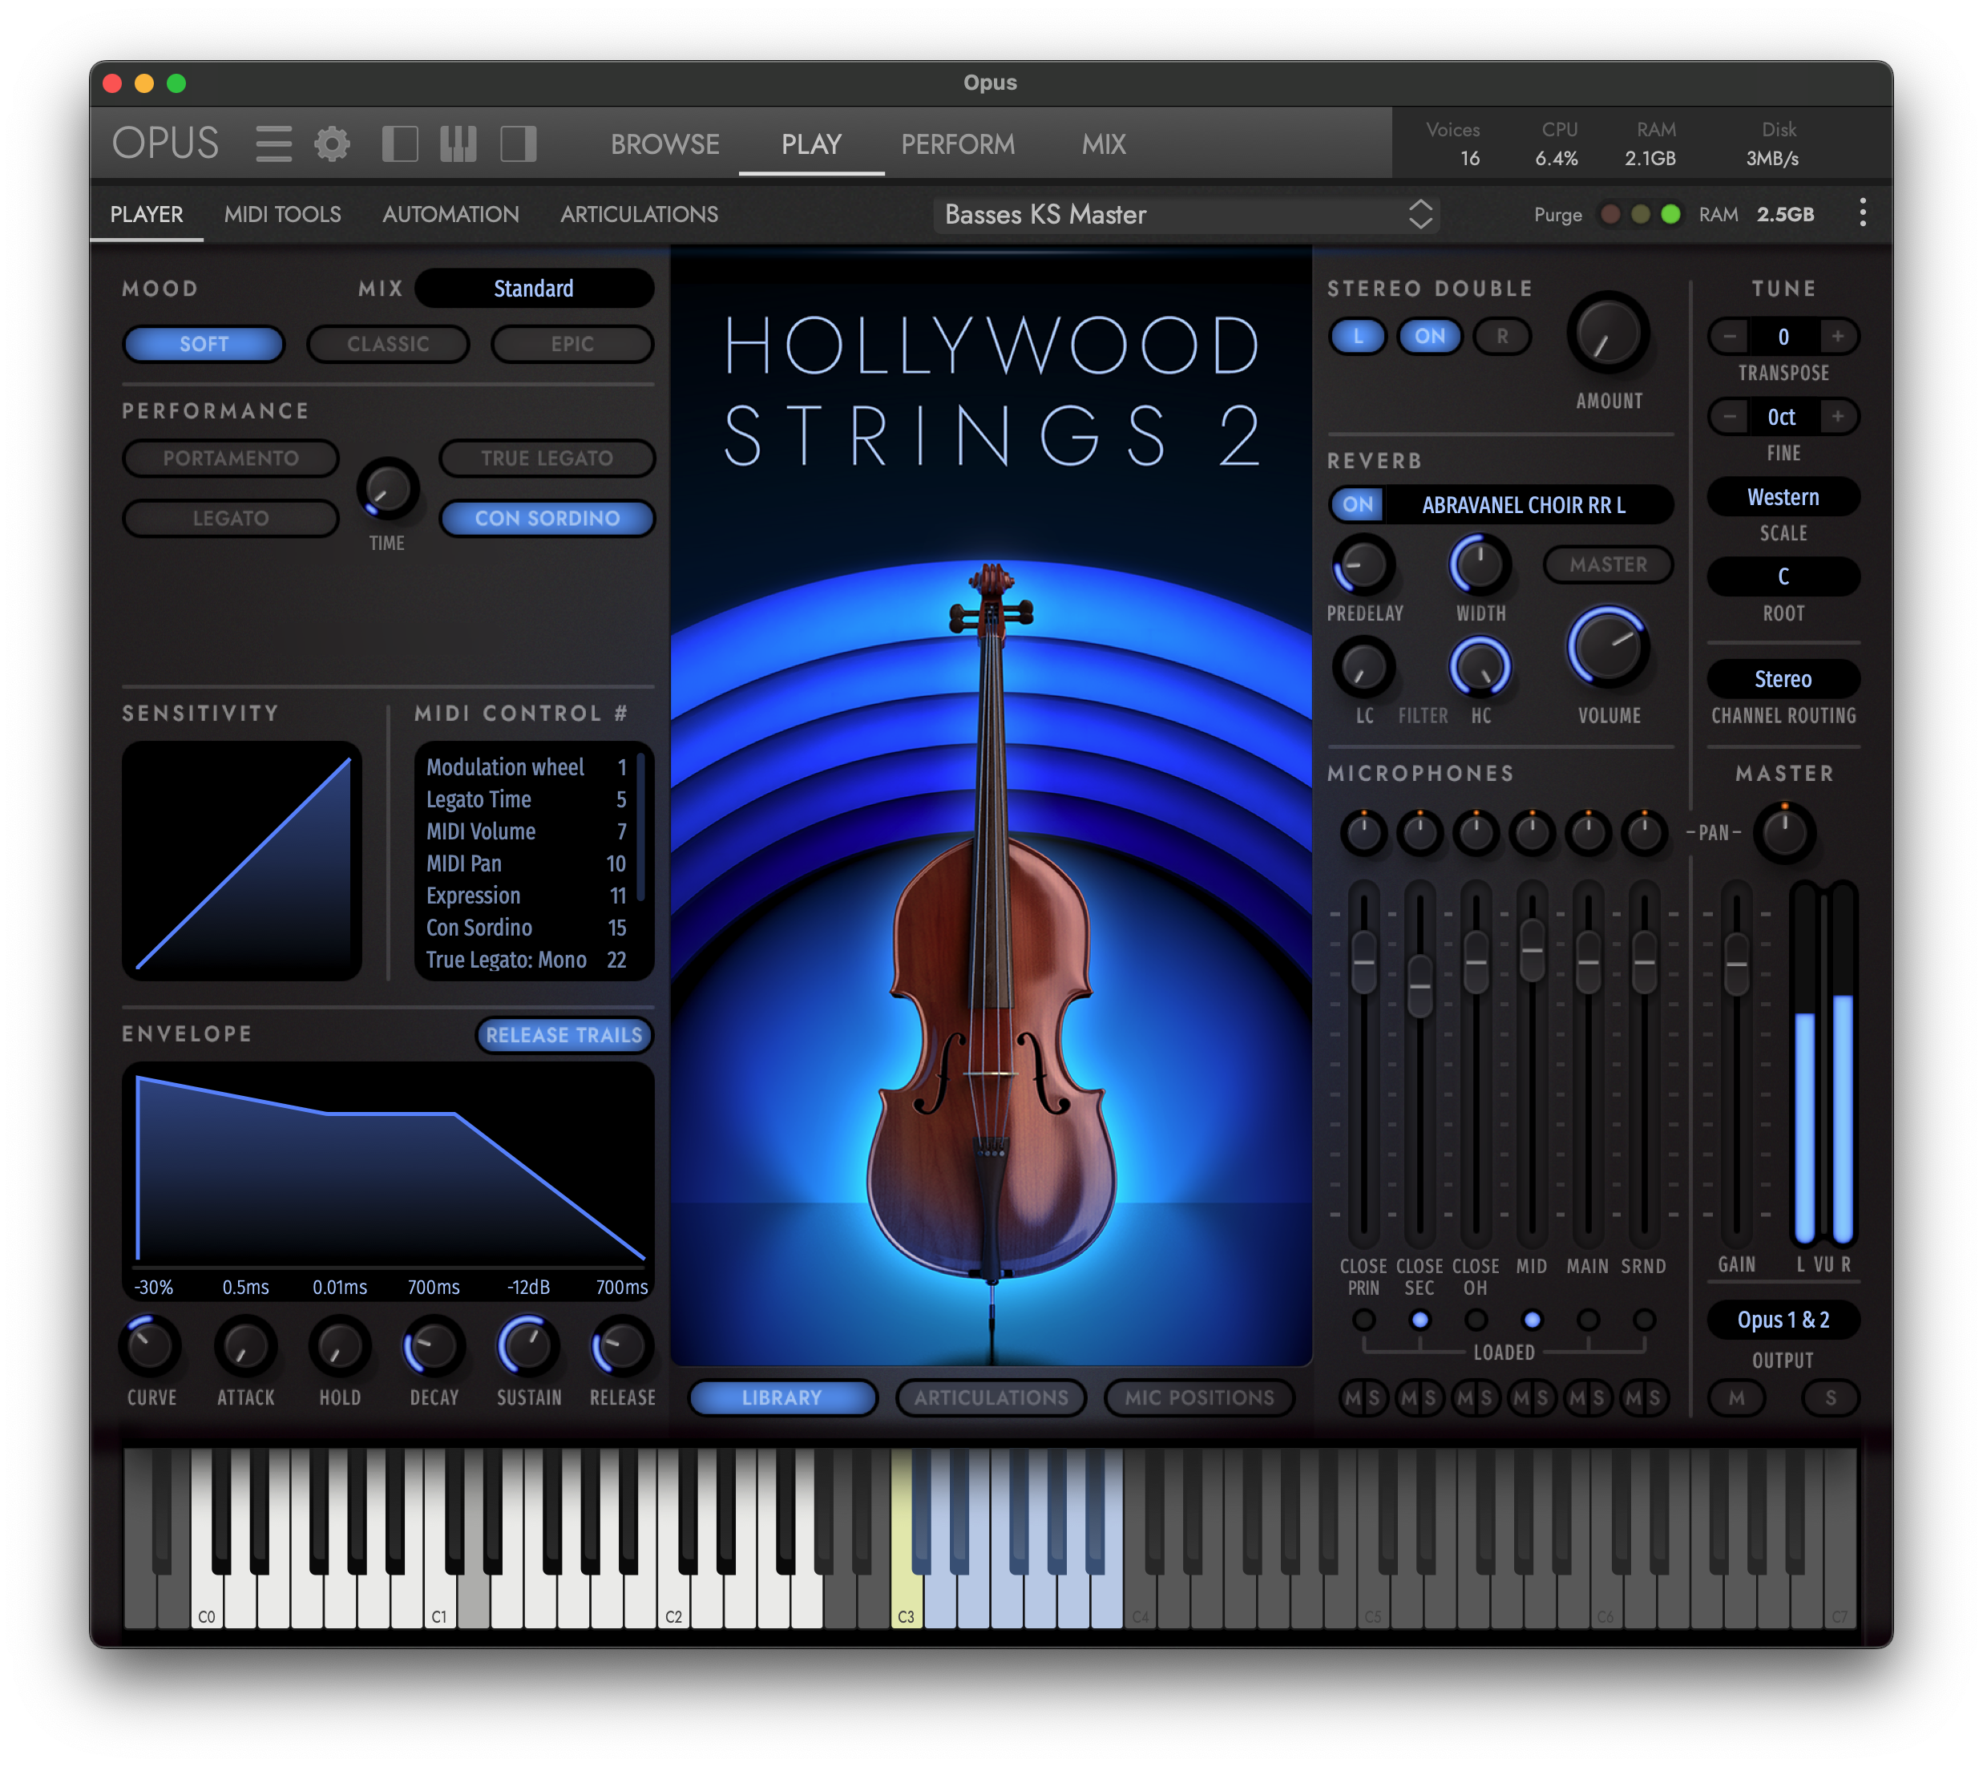This screenshot has height=1767, width=1983.
Task: Click the yellow Purge indicator dot
Action: [x=1639, y=213]
